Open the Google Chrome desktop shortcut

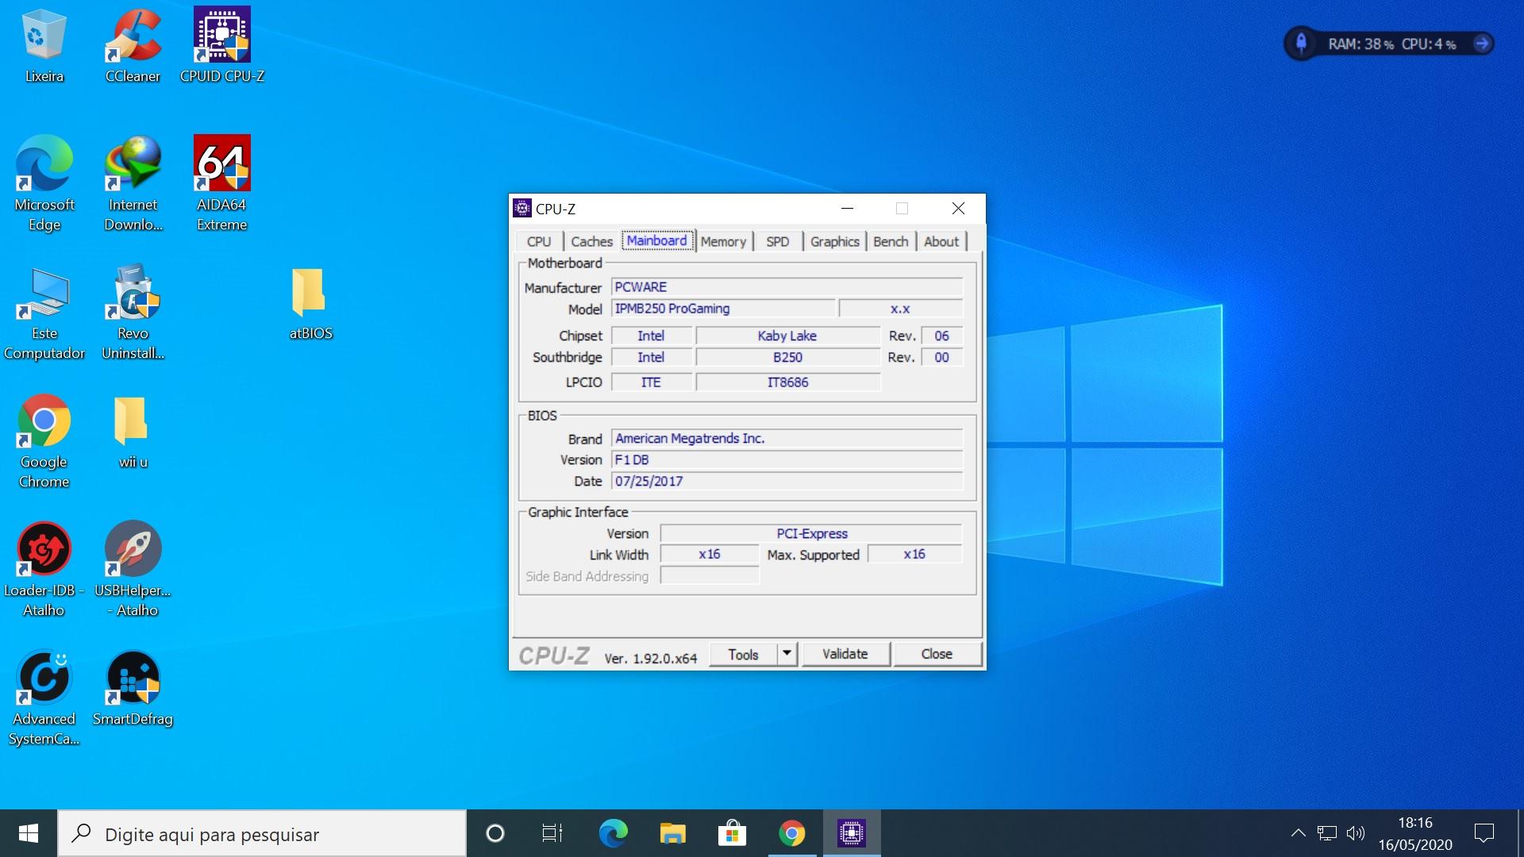coord(44,442)
